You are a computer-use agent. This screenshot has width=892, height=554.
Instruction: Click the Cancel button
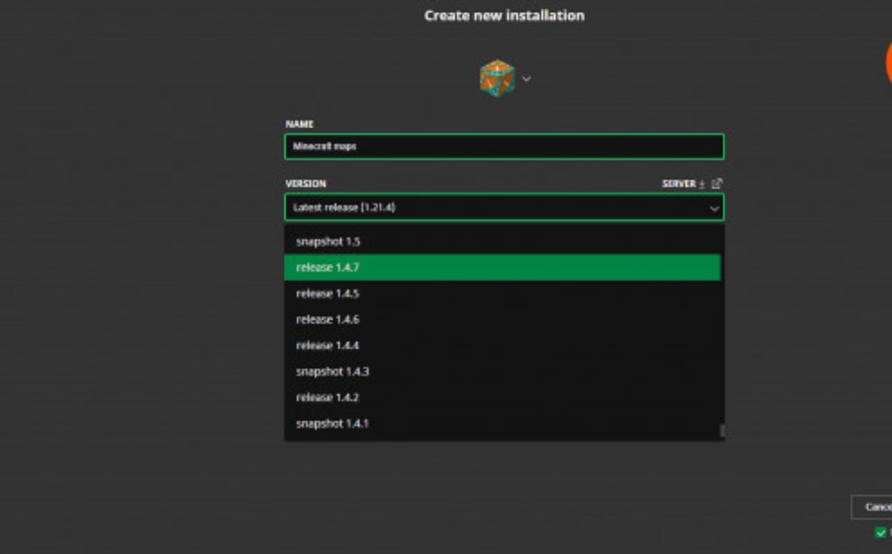tap(872, 507)
